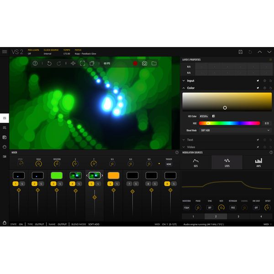The height and width of the screenshot is (274, 274).
Task: Click the HEX Color input field
Action: [x=204, y=116]
